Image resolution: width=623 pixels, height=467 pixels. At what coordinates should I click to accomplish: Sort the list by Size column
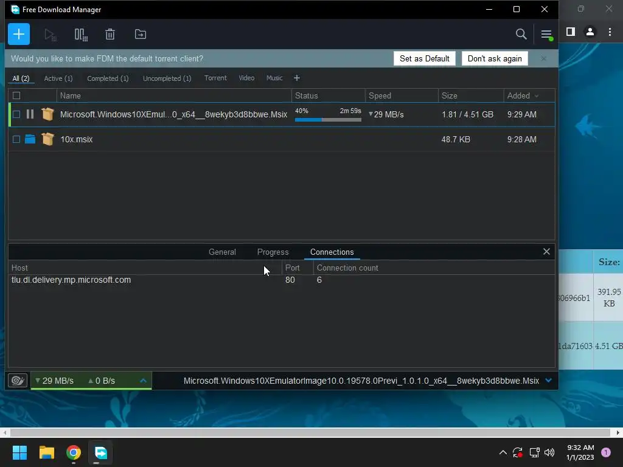point(471,95)
